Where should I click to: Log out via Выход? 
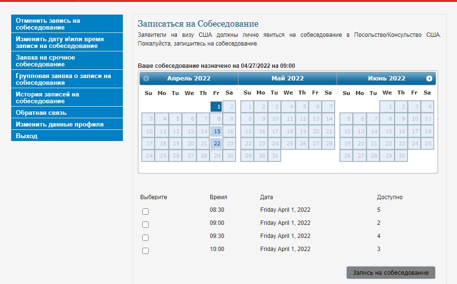[67, 136]
